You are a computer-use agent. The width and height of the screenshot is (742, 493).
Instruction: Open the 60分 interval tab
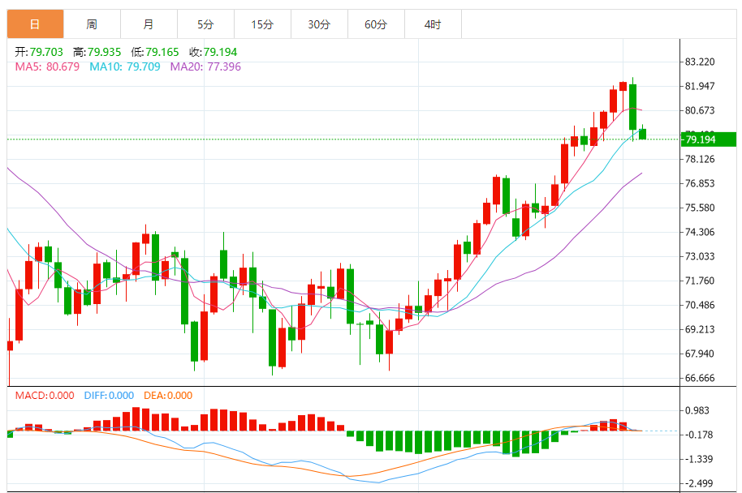pos(376,24)
